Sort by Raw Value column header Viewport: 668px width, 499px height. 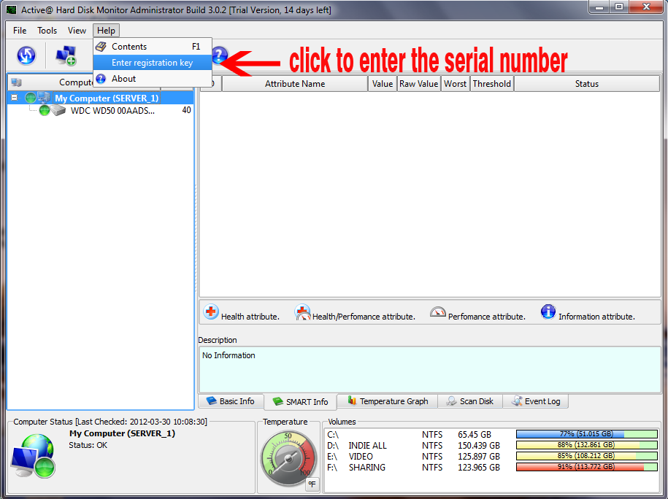click(419, 84)
